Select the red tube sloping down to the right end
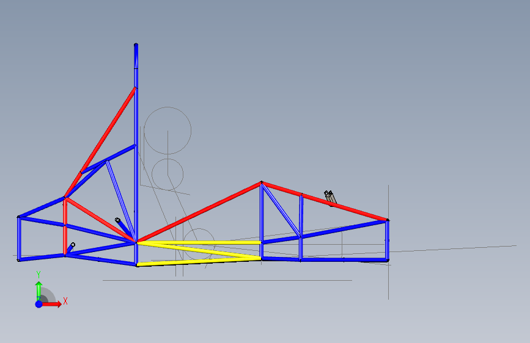This screenshot has height=343, width=530. 325,201
